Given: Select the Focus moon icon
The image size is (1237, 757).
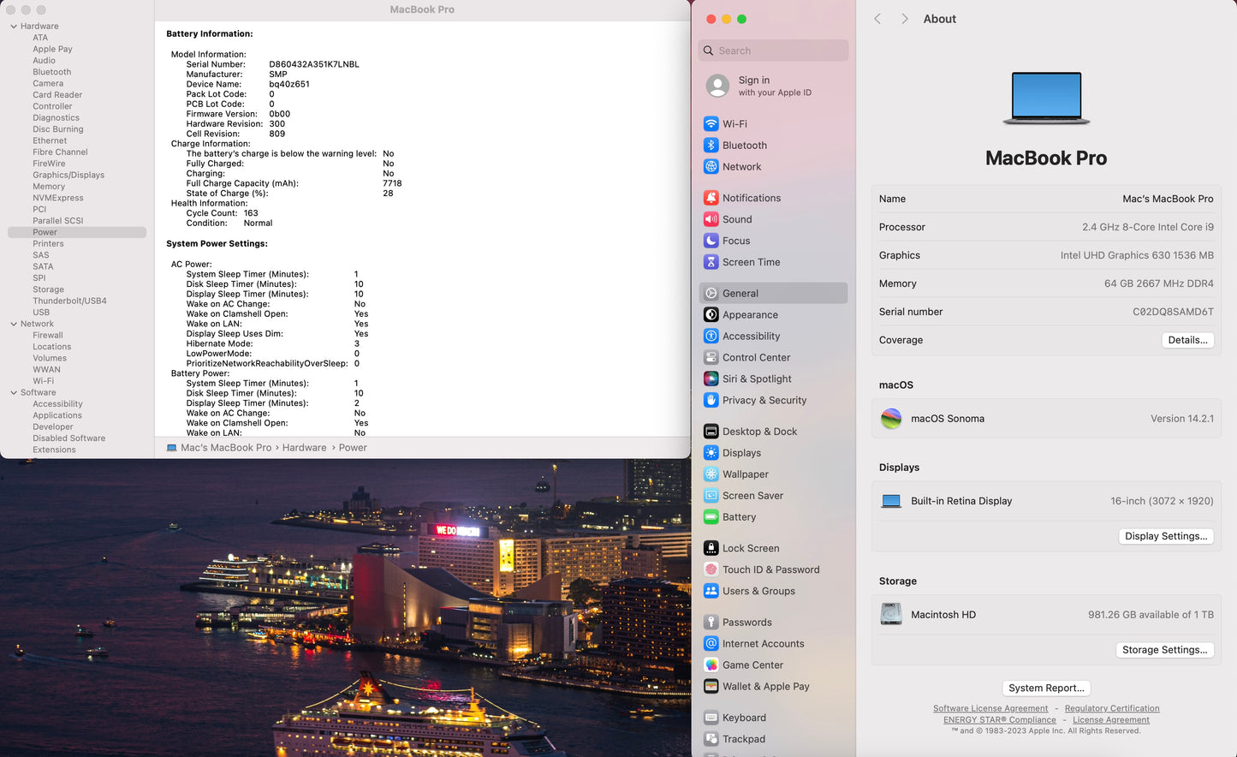Looking at the screenshot, I should pos(711,241).
